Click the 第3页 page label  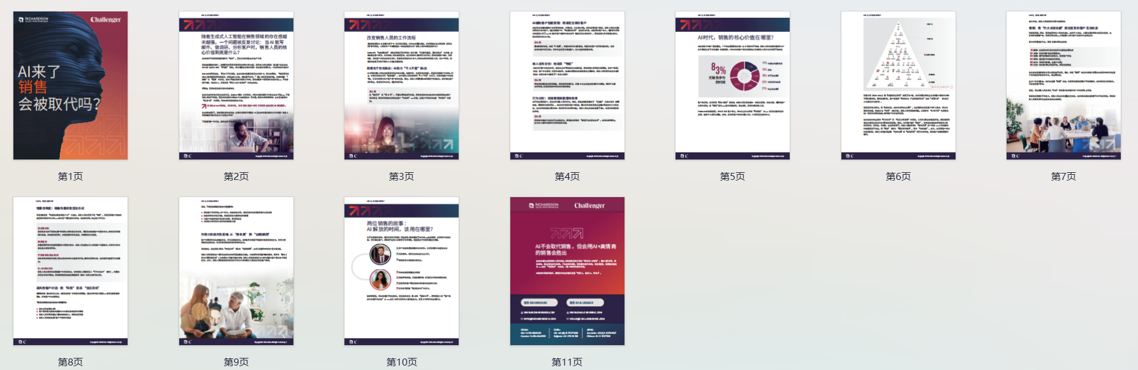401,176
